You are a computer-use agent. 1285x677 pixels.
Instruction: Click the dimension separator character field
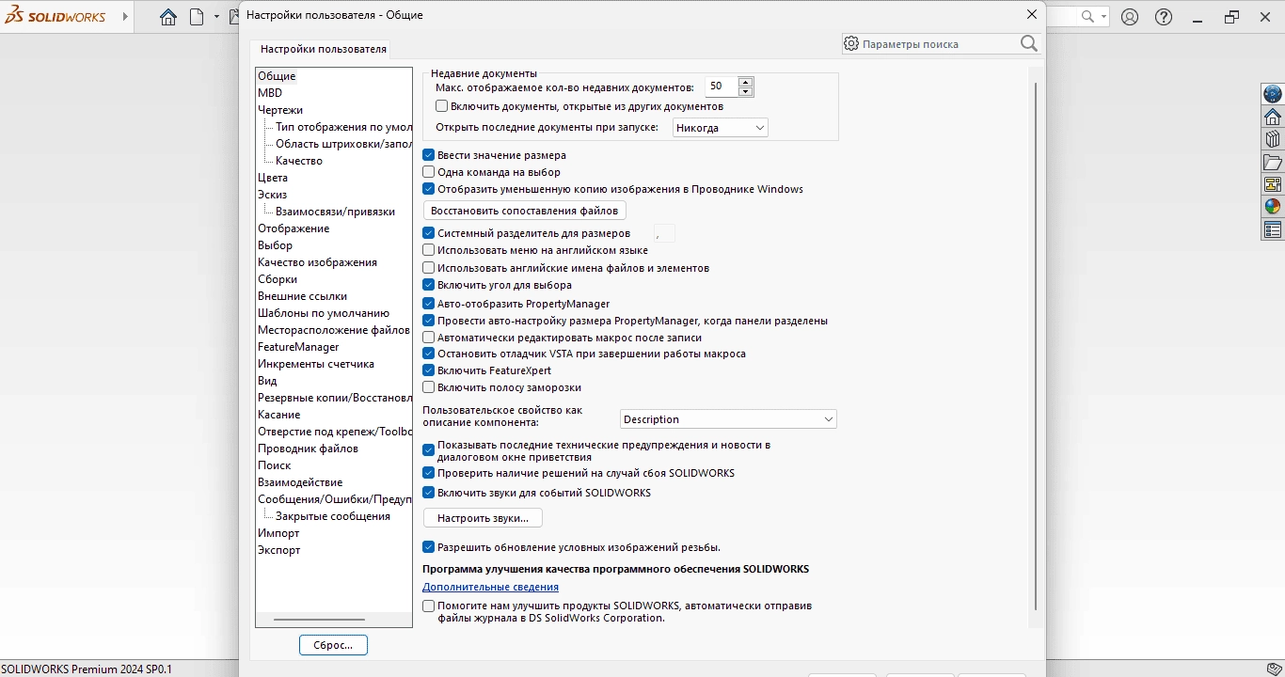point(664,233)
